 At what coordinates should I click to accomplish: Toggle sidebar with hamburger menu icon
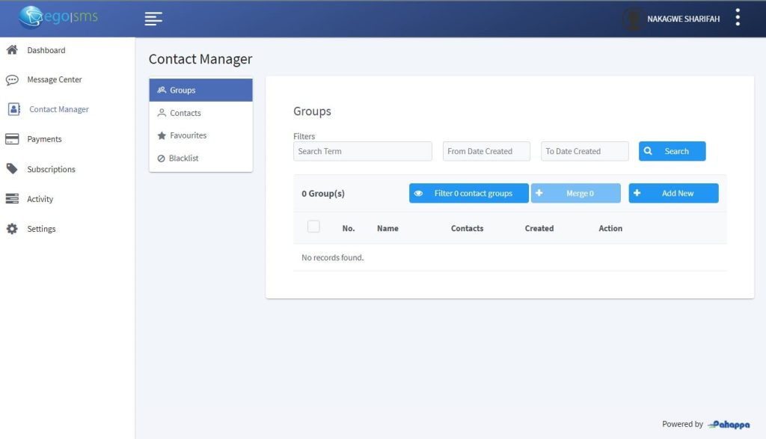pyautogui.click(x=153, y=19)
